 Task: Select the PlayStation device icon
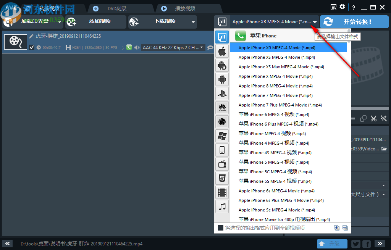(222, 94)
